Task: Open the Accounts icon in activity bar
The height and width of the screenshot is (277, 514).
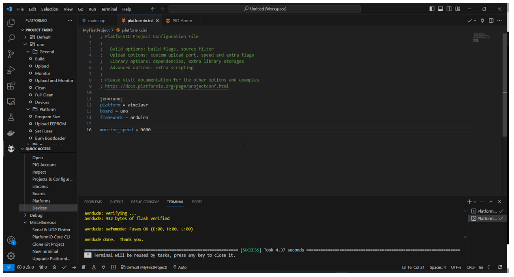Action: pos(11,241)
